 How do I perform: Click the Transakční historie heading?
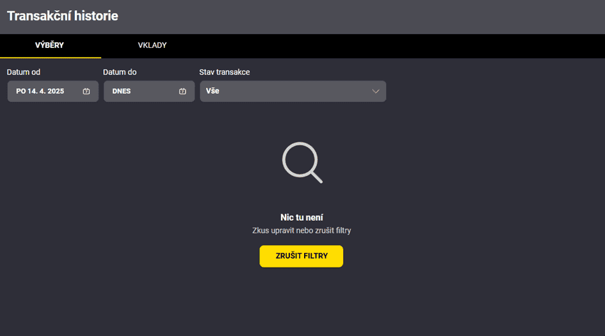click(x=63, y=16)
